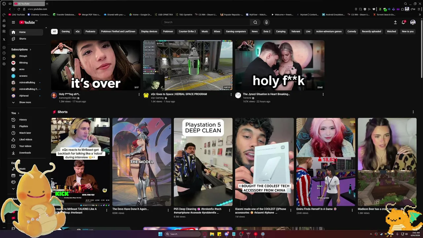The height and width of the screenshot is (238, 423).
Task: Click the YouTube logo
Action: pos(27,22)
